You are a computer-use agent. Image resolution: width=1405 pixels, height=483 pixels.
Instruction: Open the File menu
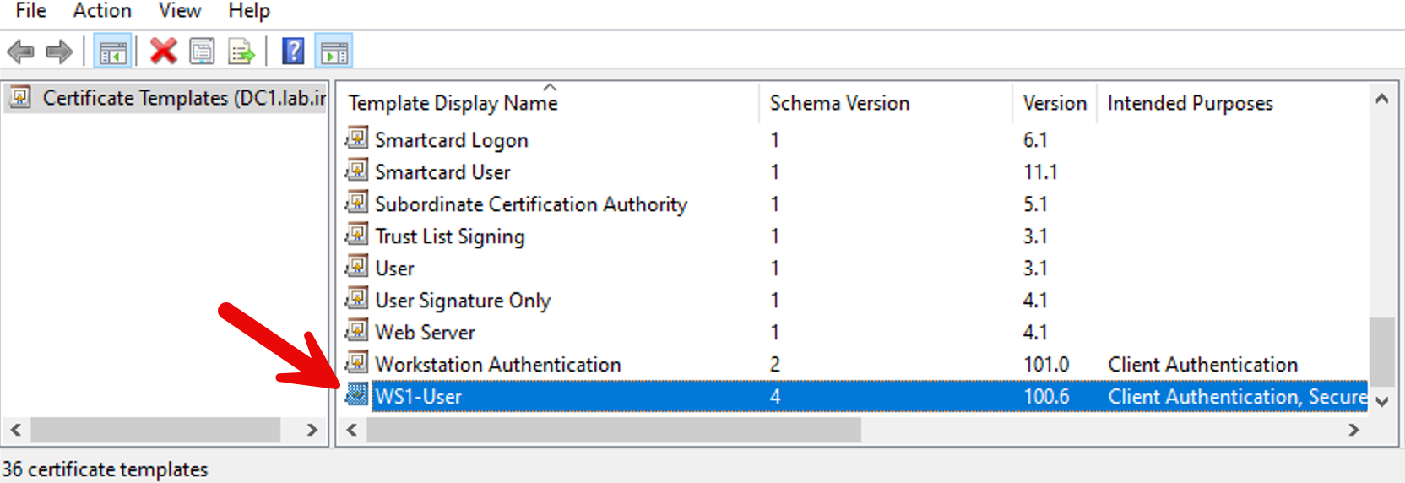pos(31,11)
